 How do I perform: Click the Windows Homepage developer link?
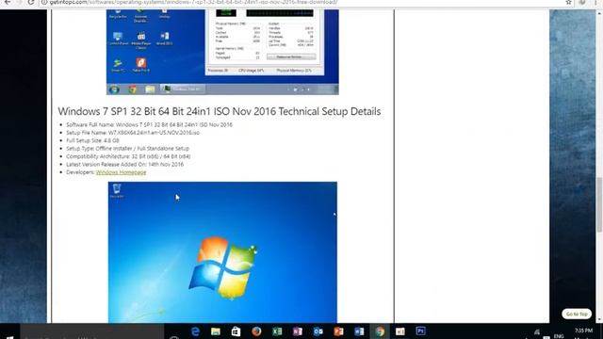(121, 172)
